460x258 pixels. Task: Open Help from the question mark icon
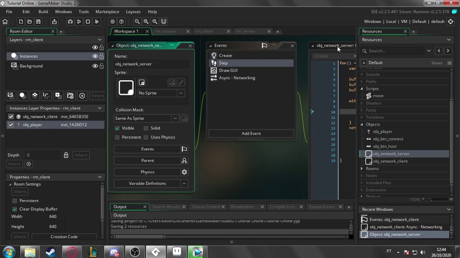(x=121, y=21)
